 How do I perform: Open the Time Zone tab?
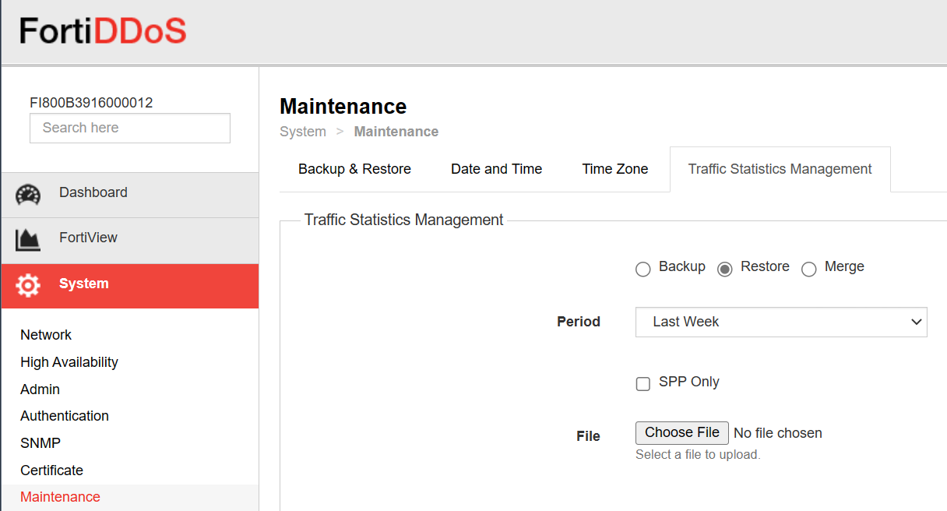614,169
